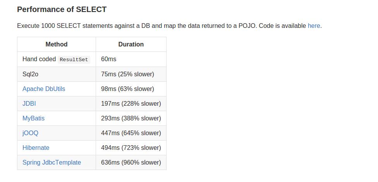Screen dimensions: 378x182
Task: Follow the JDBI link
Action: 29,104
